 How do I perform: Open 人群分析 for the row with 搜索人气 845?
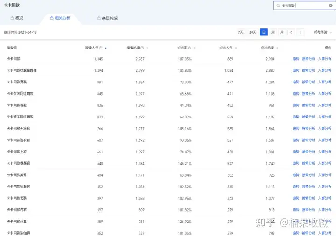[325, 94]
